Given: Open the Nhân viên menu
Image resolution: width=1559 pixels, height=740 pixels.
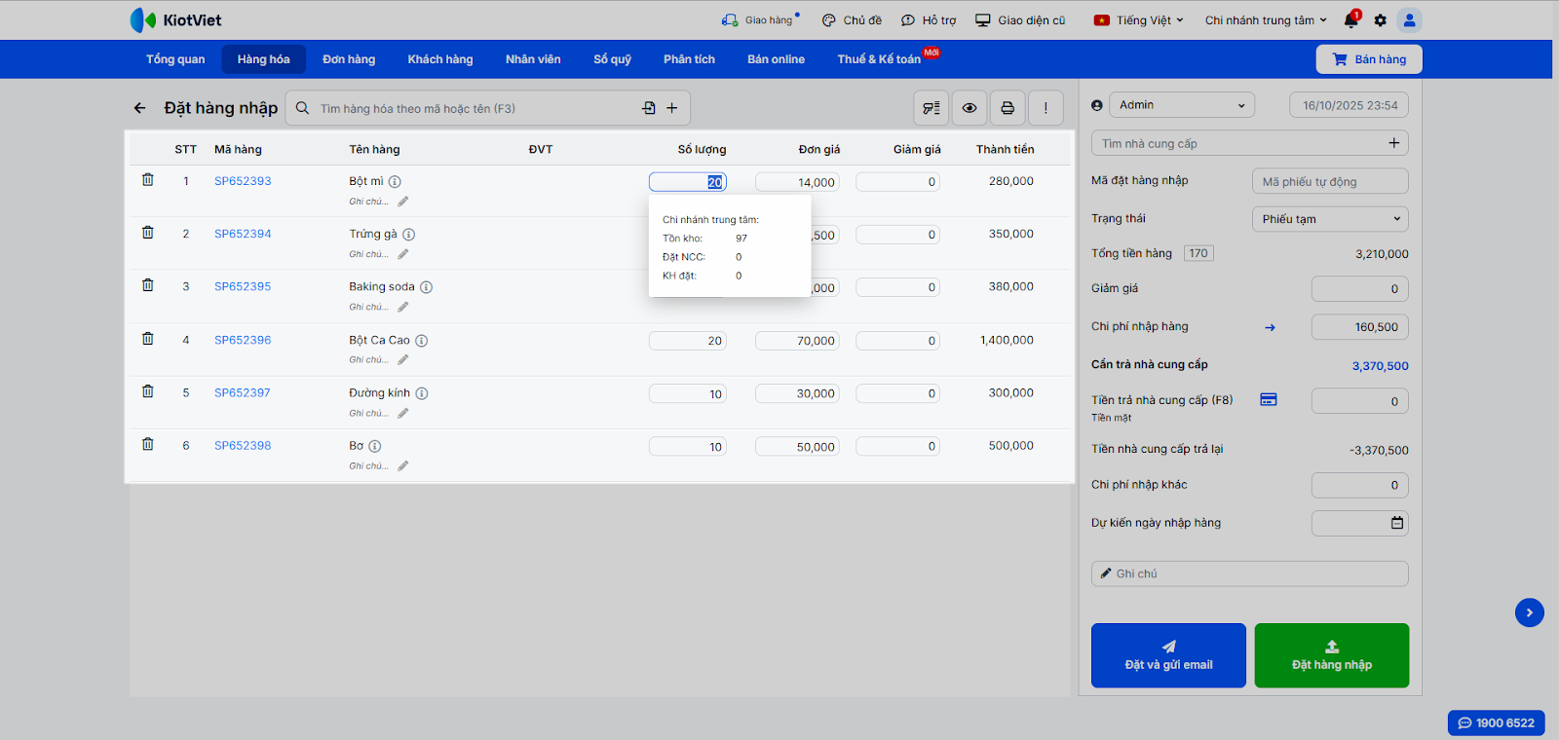Looking at the screenshot, I should [x=533, y=59].
